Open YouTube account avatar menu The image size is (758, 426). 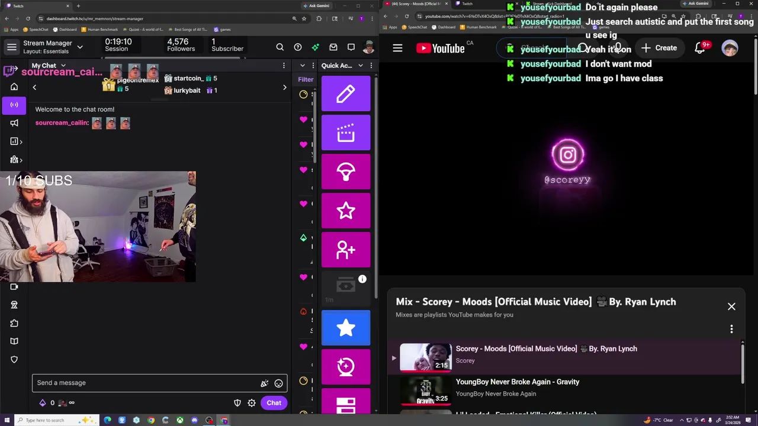pyautogui.click(x=730, y=48)
